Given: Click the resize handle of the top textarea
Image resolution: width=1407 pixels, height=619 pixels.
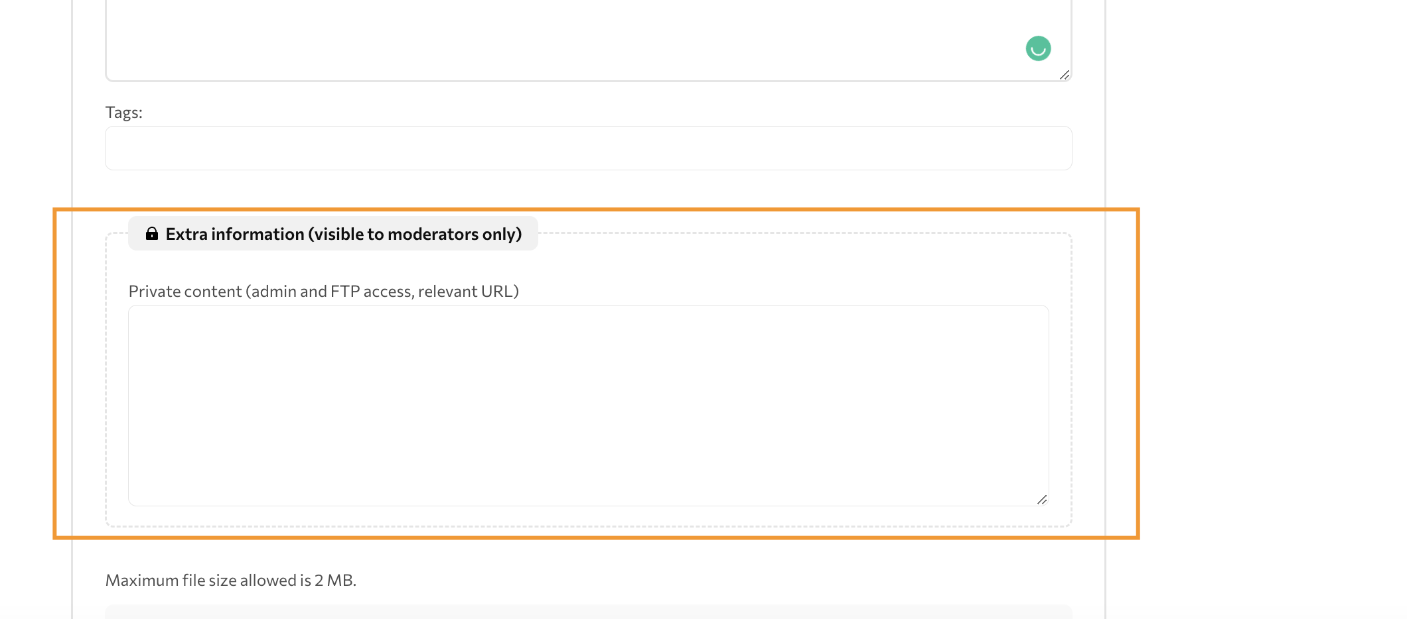Looking at the screenshot, I should [1065, 75].
